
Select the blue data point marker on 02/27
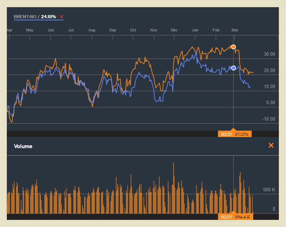click(233, 68)
